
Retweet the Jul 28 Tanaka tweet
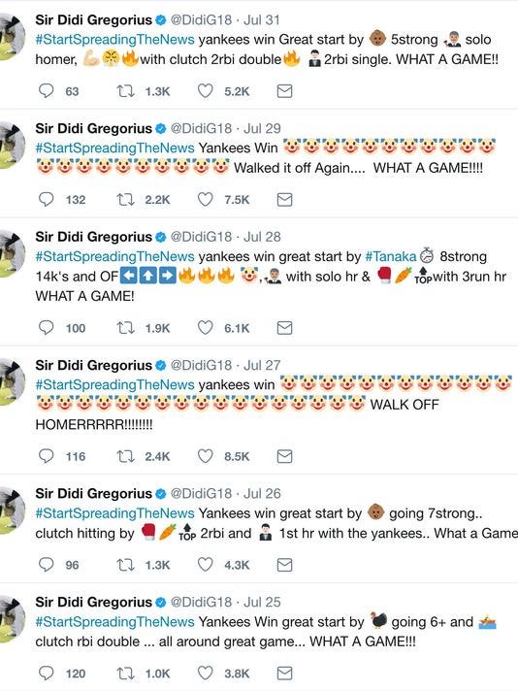[x=125, y=328]
